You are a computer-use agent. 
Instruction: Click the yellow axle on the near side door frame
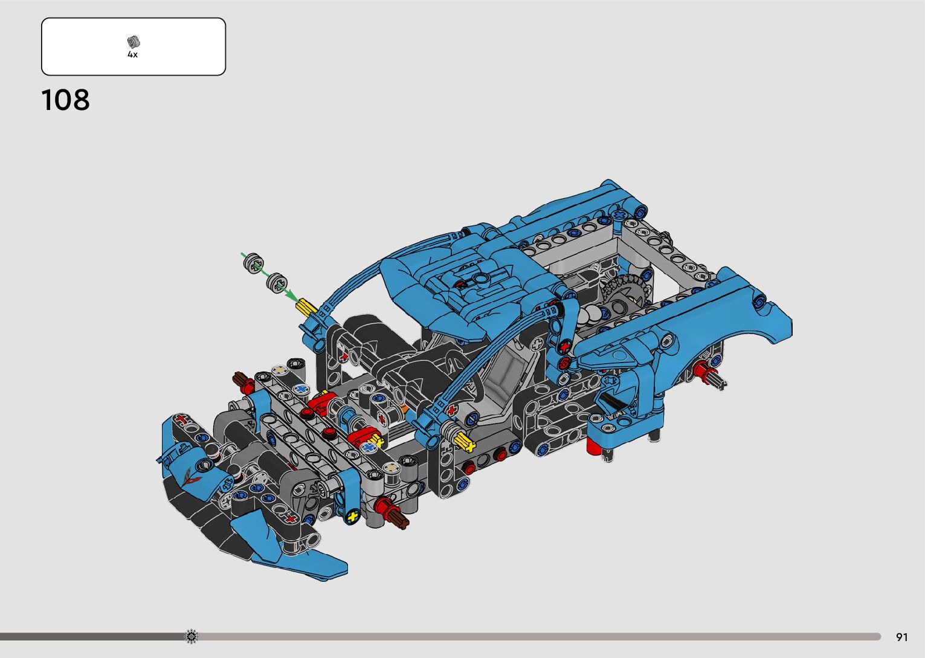coord(464,440)
